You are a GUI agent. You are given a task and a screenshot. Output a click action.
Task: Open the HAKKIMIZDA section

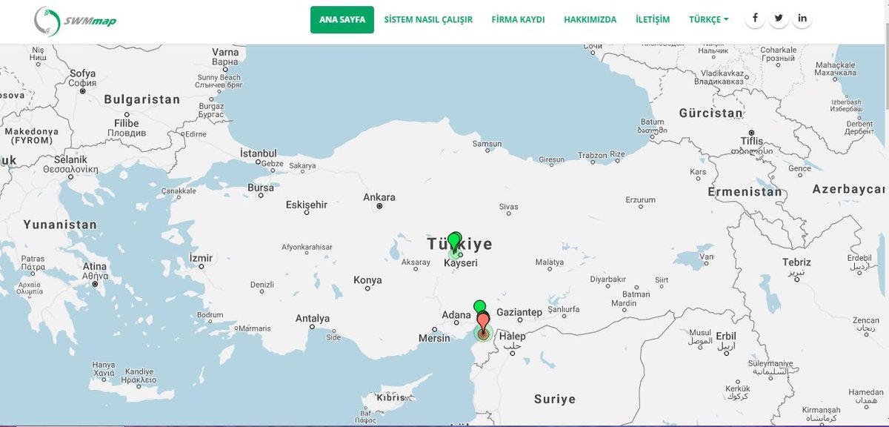click(x=590, y=19)
